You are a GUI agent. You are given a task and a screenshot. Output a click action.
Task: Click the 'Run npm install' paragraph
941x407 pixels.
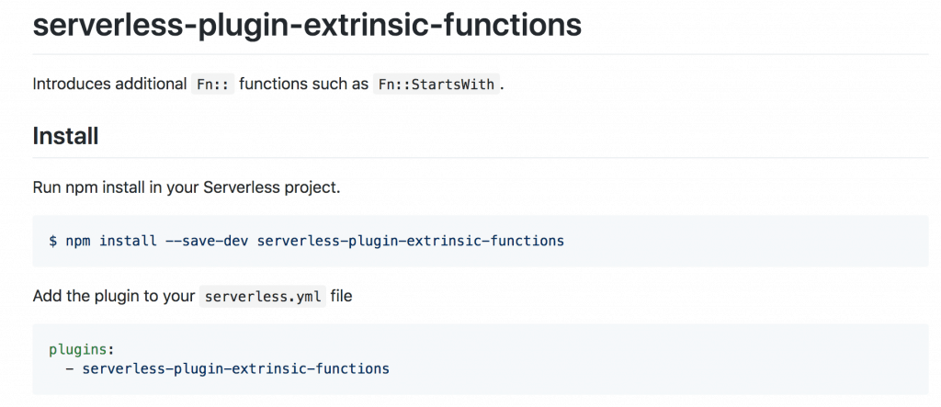click(186, 187)
